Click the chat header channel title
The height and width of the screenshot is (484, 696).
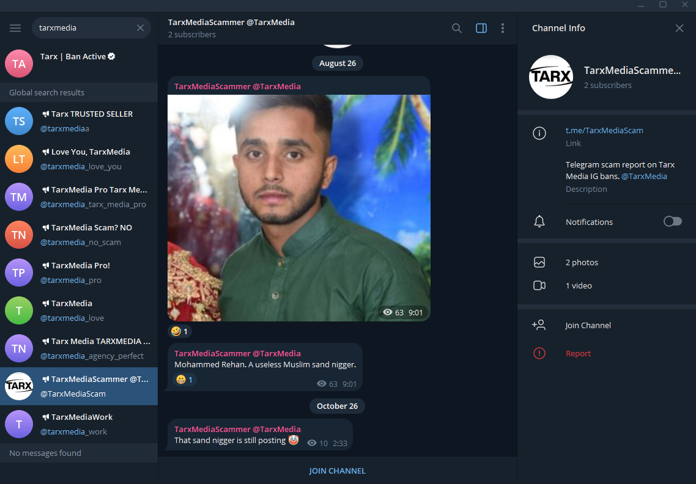(231, 22)
